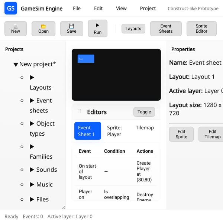Click the GS app logo
This screenshot has width=223, height=223.
point(11,8)
